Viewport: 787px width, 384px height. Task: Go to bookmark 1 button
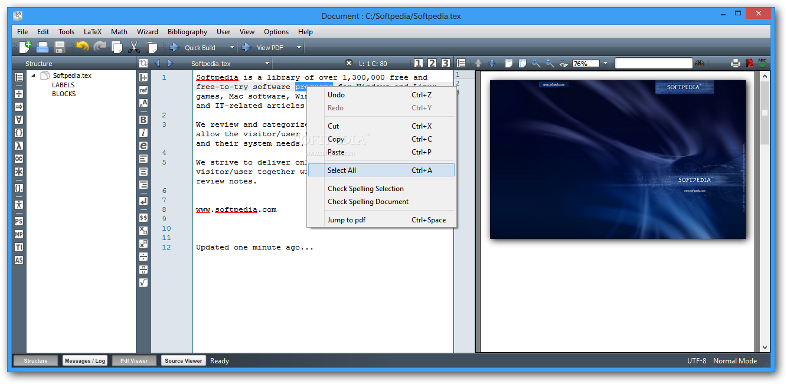pos(419,63)
